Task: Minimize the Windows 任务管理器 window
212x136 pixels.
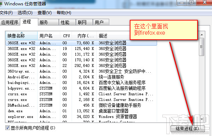Action: click(182, 2)
